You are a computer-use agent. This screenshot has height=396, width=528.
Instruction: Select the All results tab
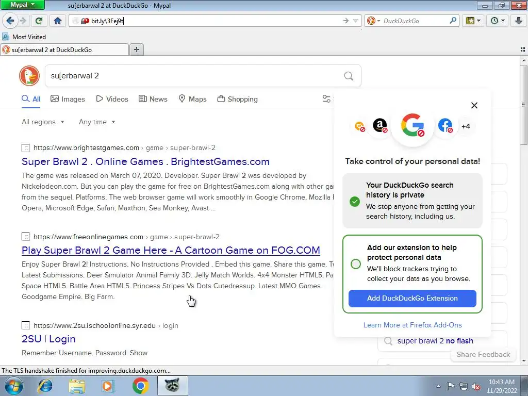tap(31, 99)
